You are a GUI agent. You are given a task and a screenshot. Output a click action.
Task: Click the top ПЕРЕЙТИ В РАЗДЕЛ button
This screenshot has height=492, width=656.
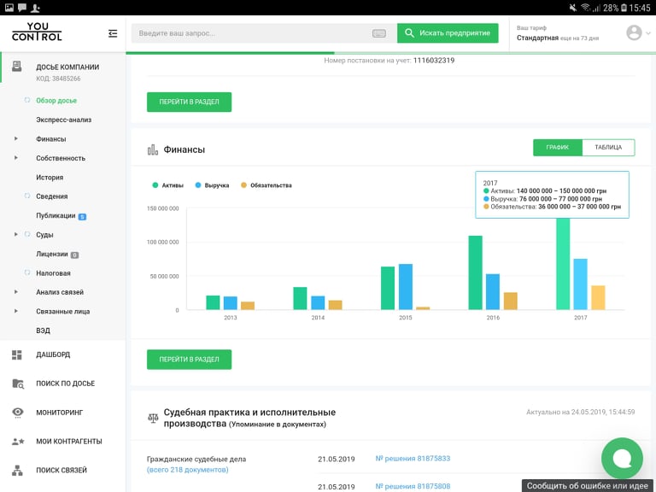[189, 102]
